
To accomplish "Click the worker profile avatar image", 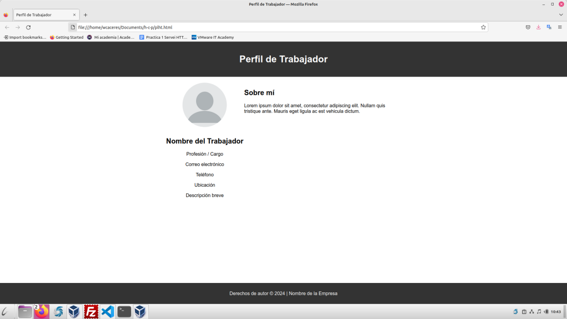I will [x=204, y=105].
